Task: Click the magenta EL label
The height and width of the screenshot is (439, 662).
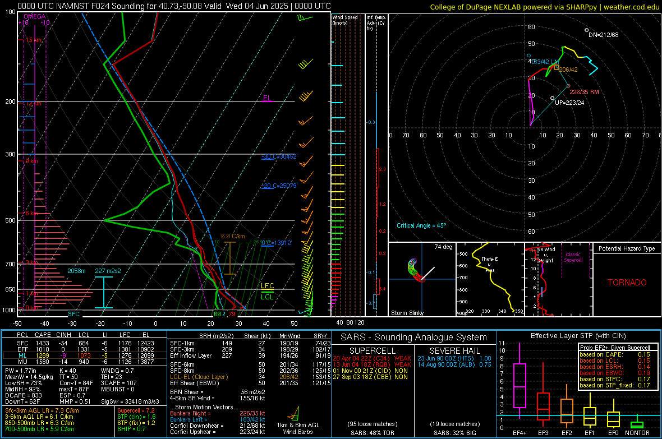Action: pyautogui.click(x=267, y=98)
